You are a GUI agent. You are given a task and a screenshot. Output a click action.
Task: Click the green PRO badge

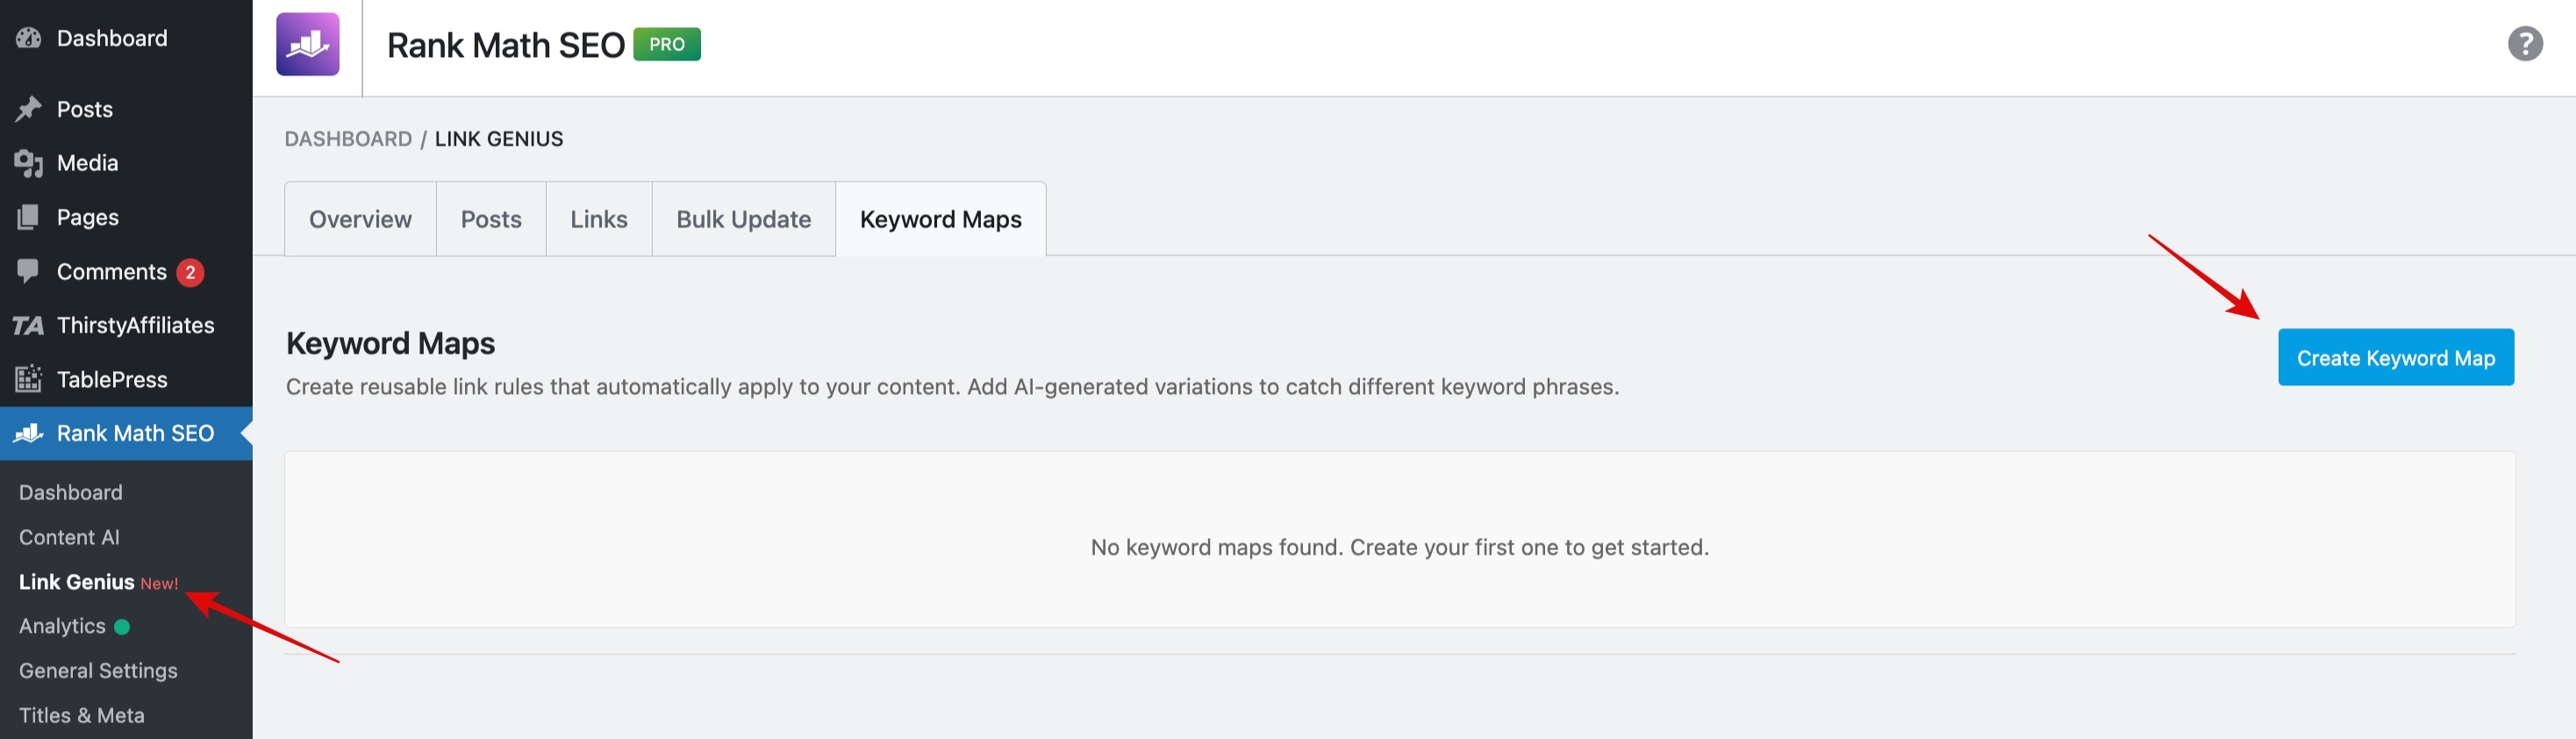coord(667,44)
